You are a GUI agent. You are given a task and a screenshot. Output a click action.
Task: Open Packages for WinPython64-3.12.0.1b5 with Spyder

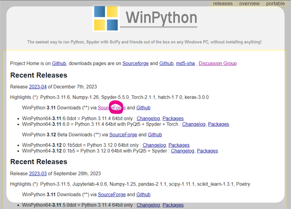click(x=207, y=151)
